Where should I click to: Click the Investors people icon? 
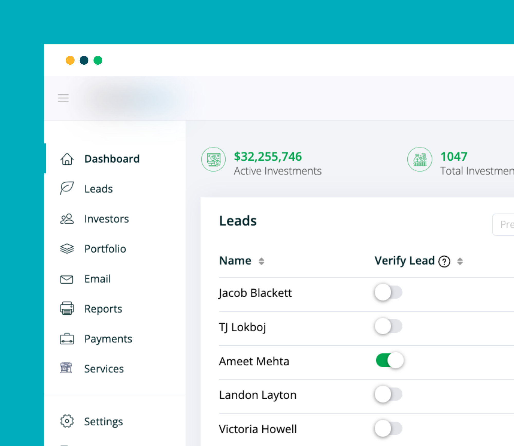(x=67, y=219)
